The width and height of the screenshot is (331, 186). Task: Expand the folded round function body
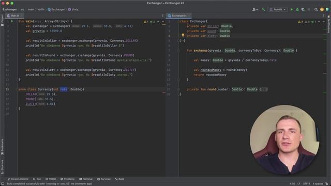tap(263, 89)
